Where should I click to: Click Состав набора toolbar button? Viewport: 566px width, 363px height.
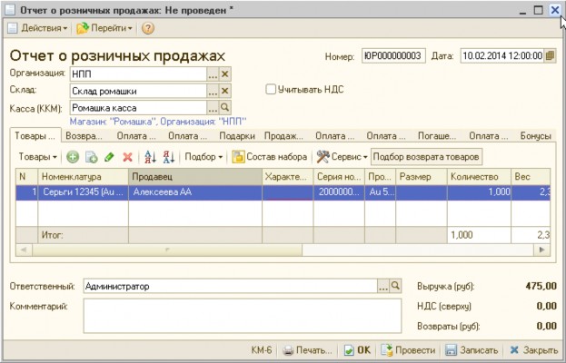269,157
